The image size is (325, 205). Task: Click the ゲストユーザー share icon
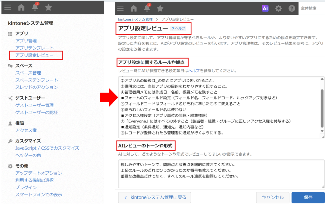pos(10,98)
